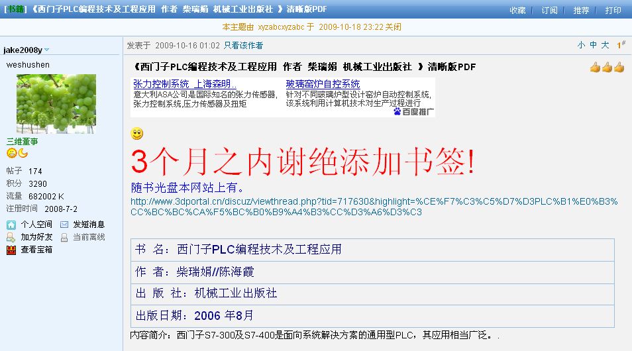This screenshot has height=351, width=632.
Task: Open the 3dportal.cn viewthread URL link
Action: pyautogui.click(x=374, y=207)
